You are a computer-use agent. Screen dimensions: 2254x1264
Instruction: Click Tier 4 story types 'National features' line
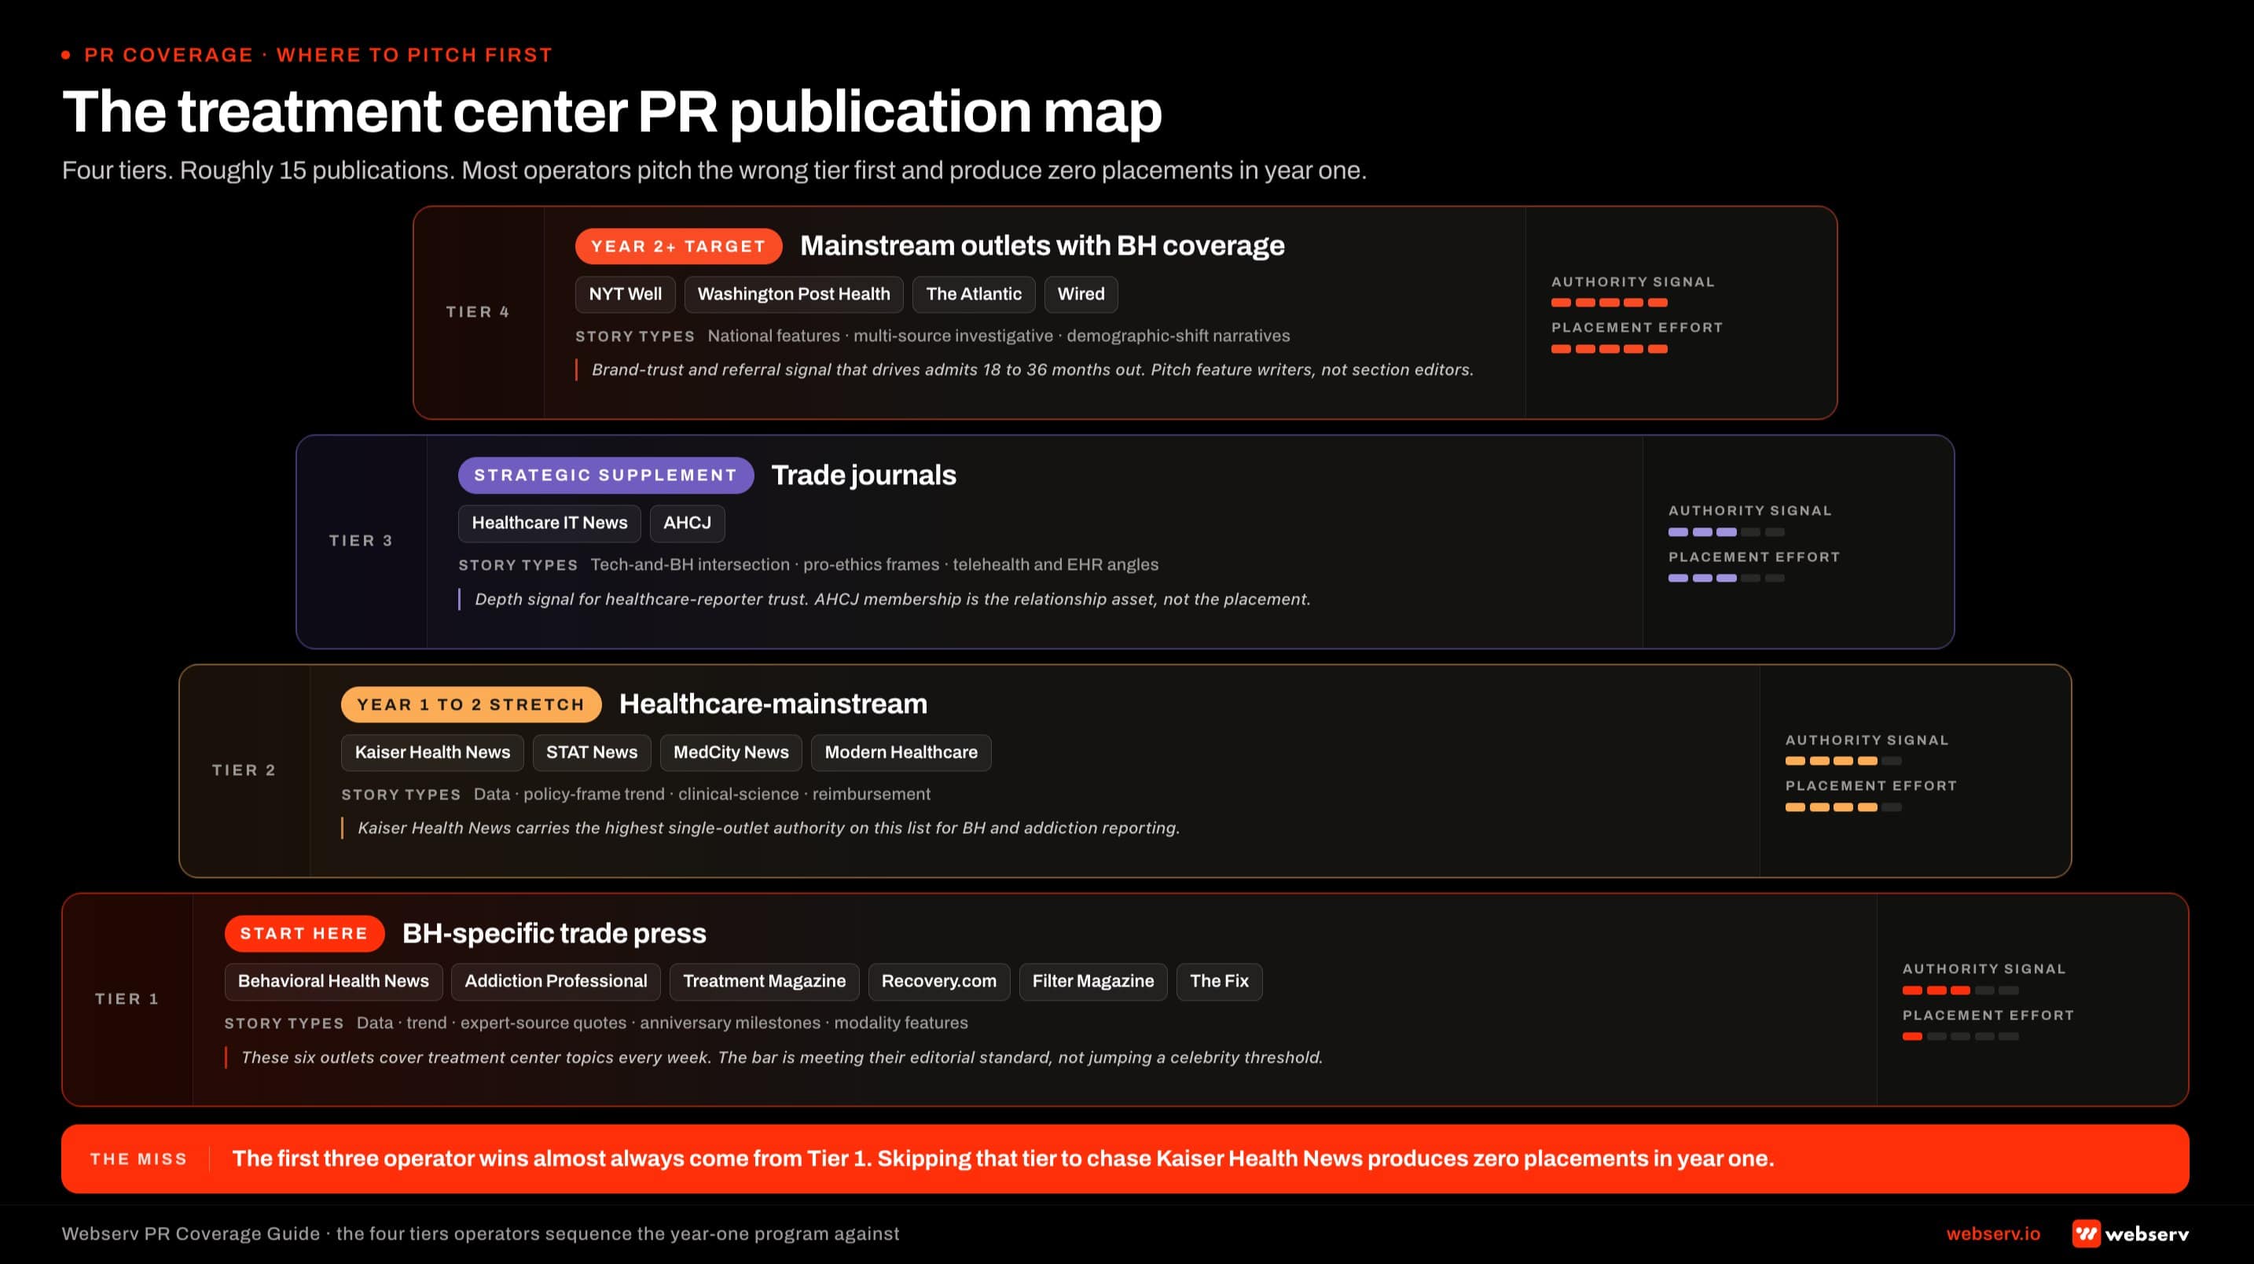tap(998, 336)
